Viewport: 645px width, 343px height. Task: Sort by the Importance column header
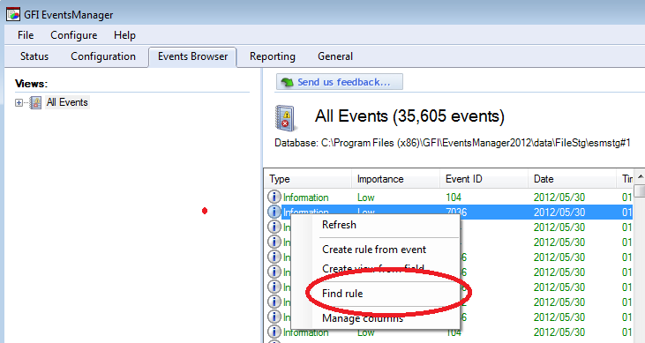click(395, 179)
